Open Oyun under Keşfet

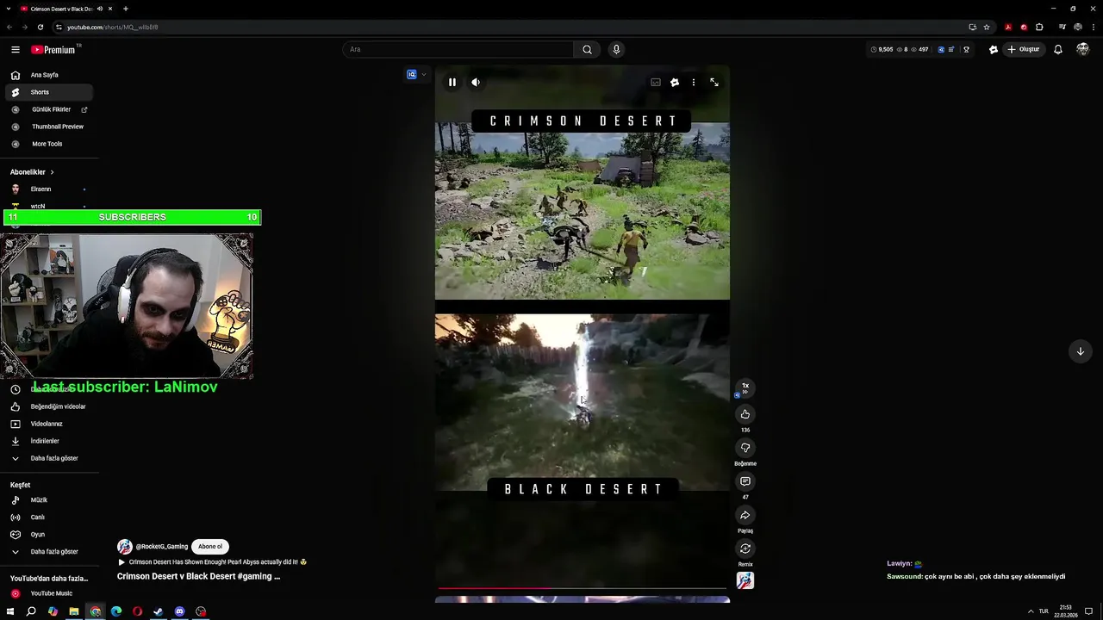tap(49, 534)
